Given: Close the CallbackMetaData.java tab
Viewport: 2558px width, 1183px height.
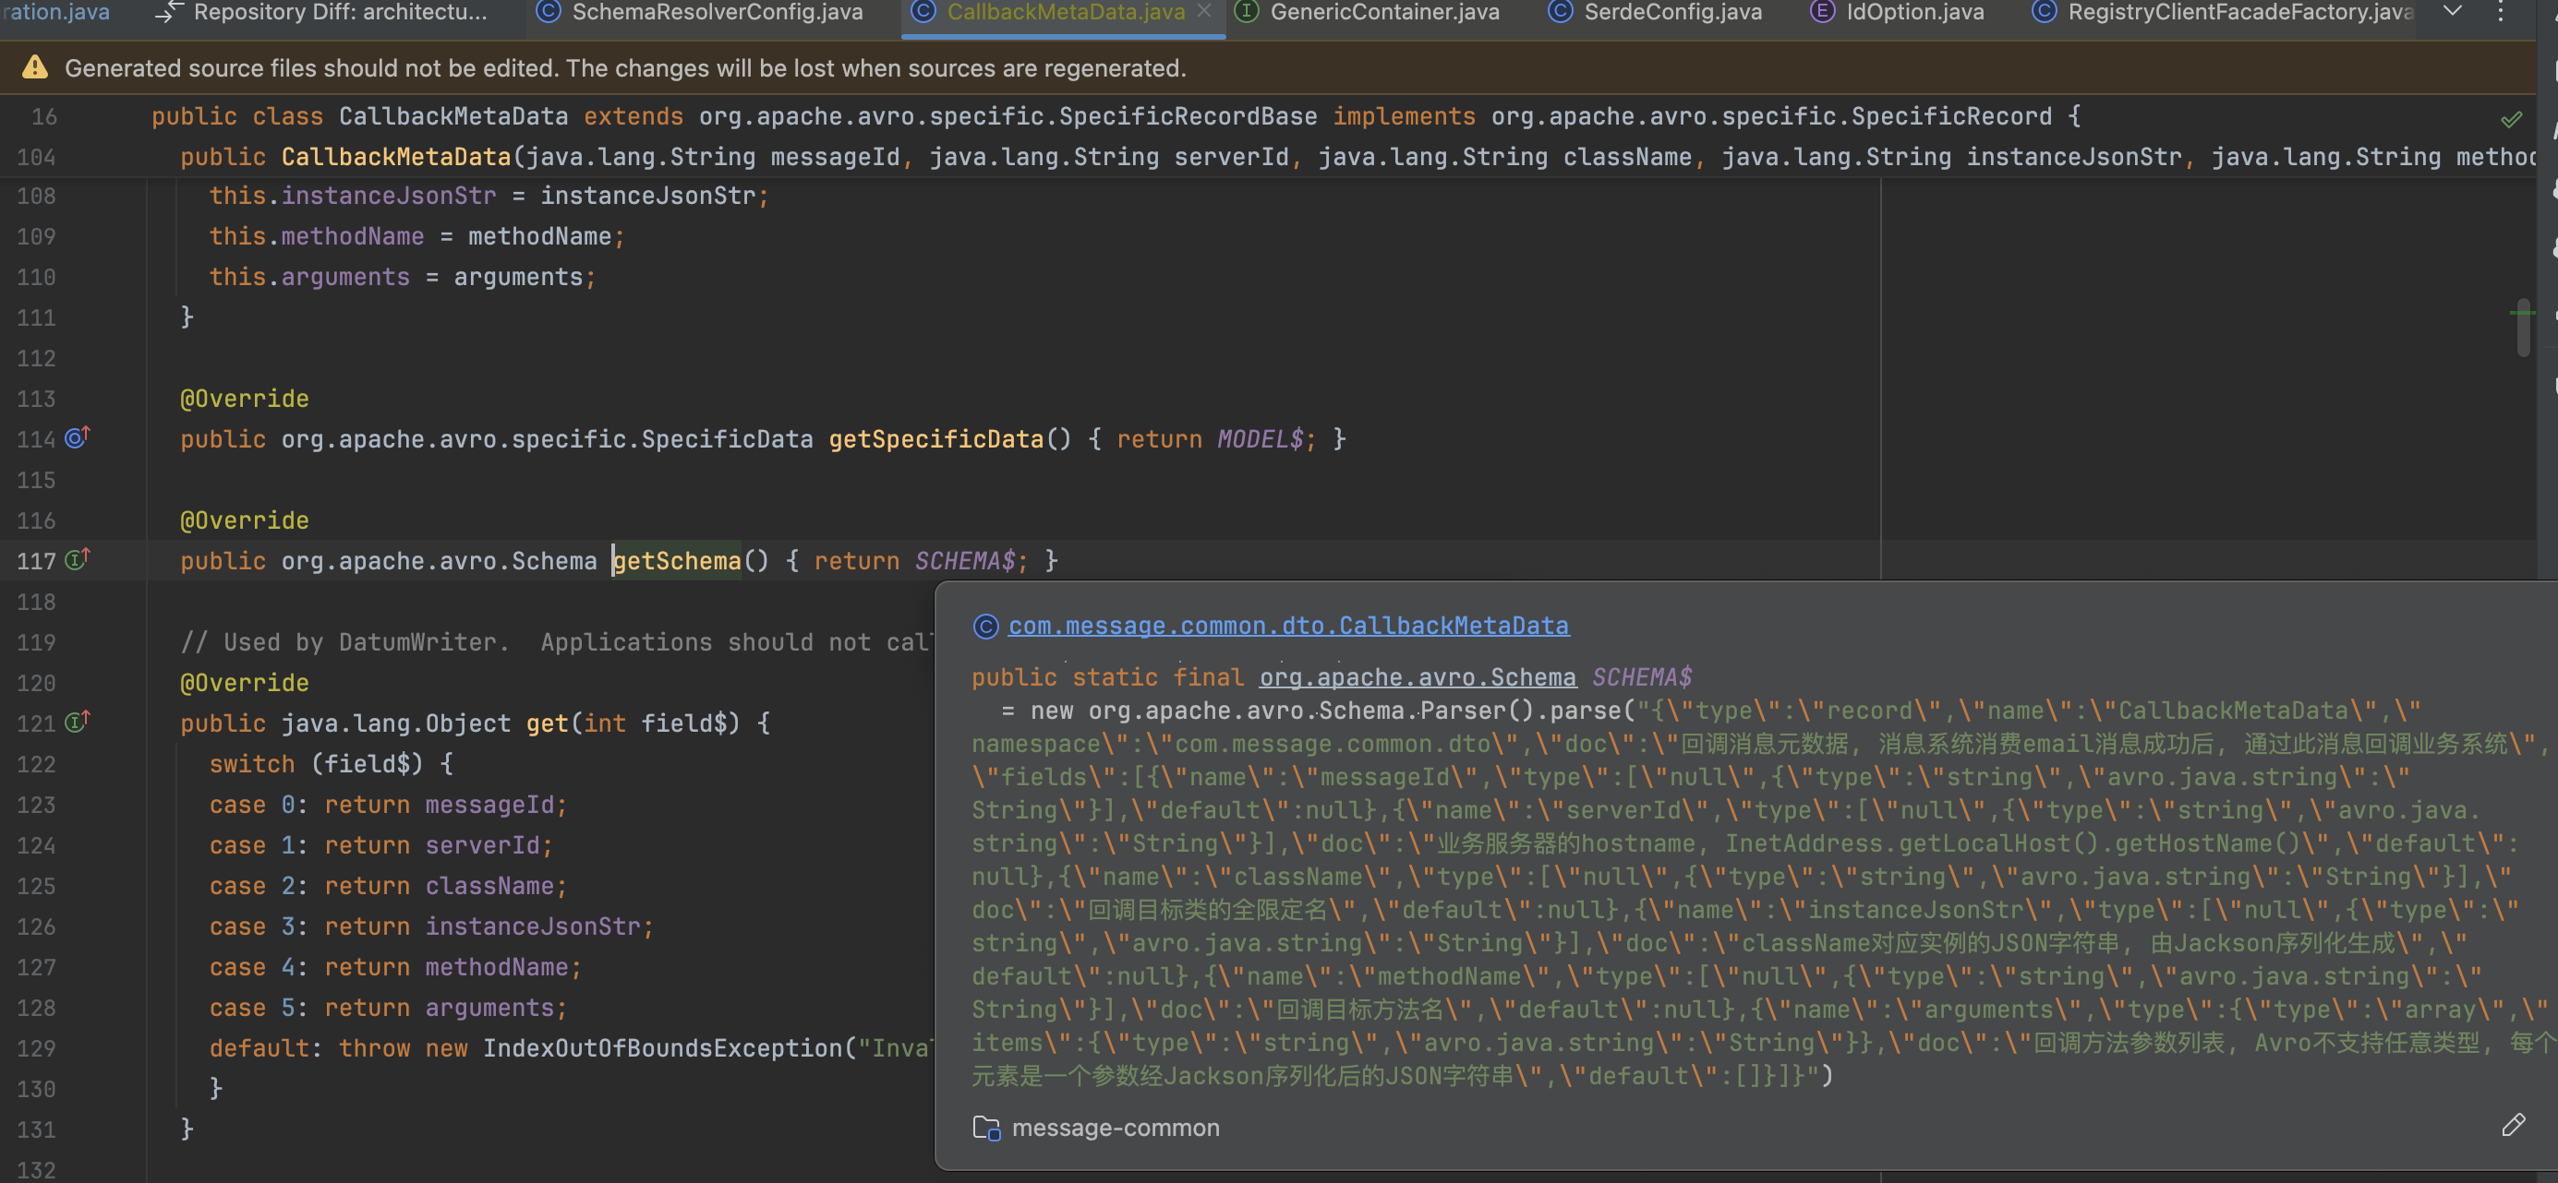Looking at the screenshot, I should tap(1204, 11).
